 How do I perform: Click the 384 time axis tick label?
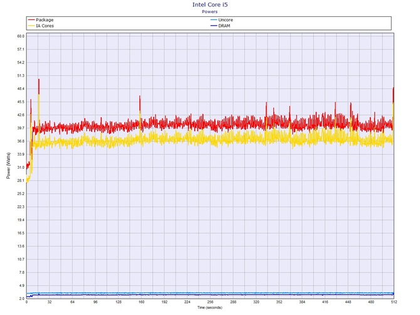coord(302,302)
